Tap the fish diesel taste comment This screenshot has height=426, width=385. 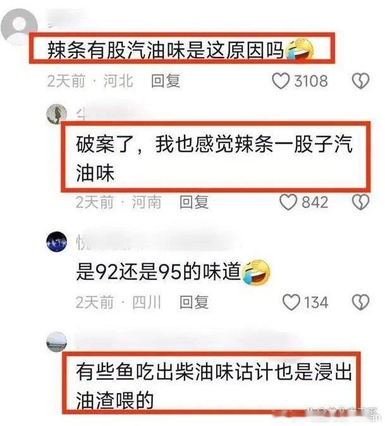[x=214, y=385]
